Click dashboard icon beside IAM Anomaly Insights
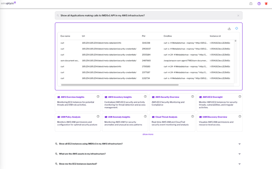Viewport: 272px width, 169px height. [106, 117]
